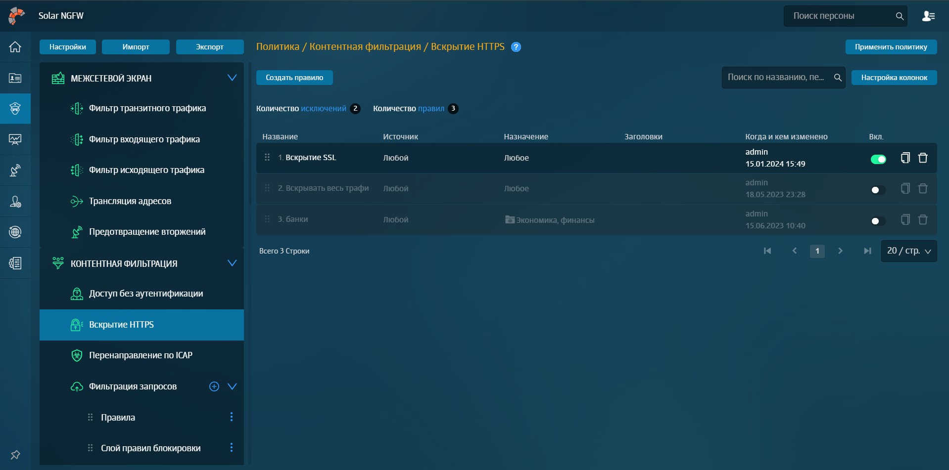Viewport: 949px width, 470px height.
Task: Open the monitoring chart icon in sidebar
Action: tap(15, 139)
